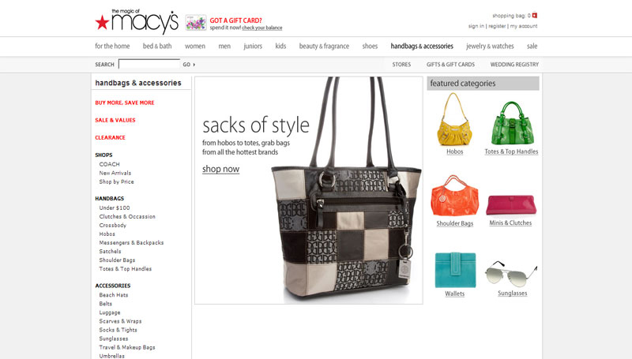Open the CLEARANCE sidebar link

pos(110,137)
